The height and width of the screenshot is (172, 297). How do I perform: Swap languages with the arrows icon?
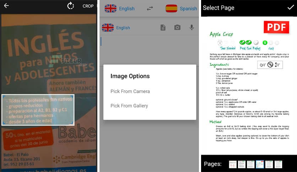tap(150, 9)
